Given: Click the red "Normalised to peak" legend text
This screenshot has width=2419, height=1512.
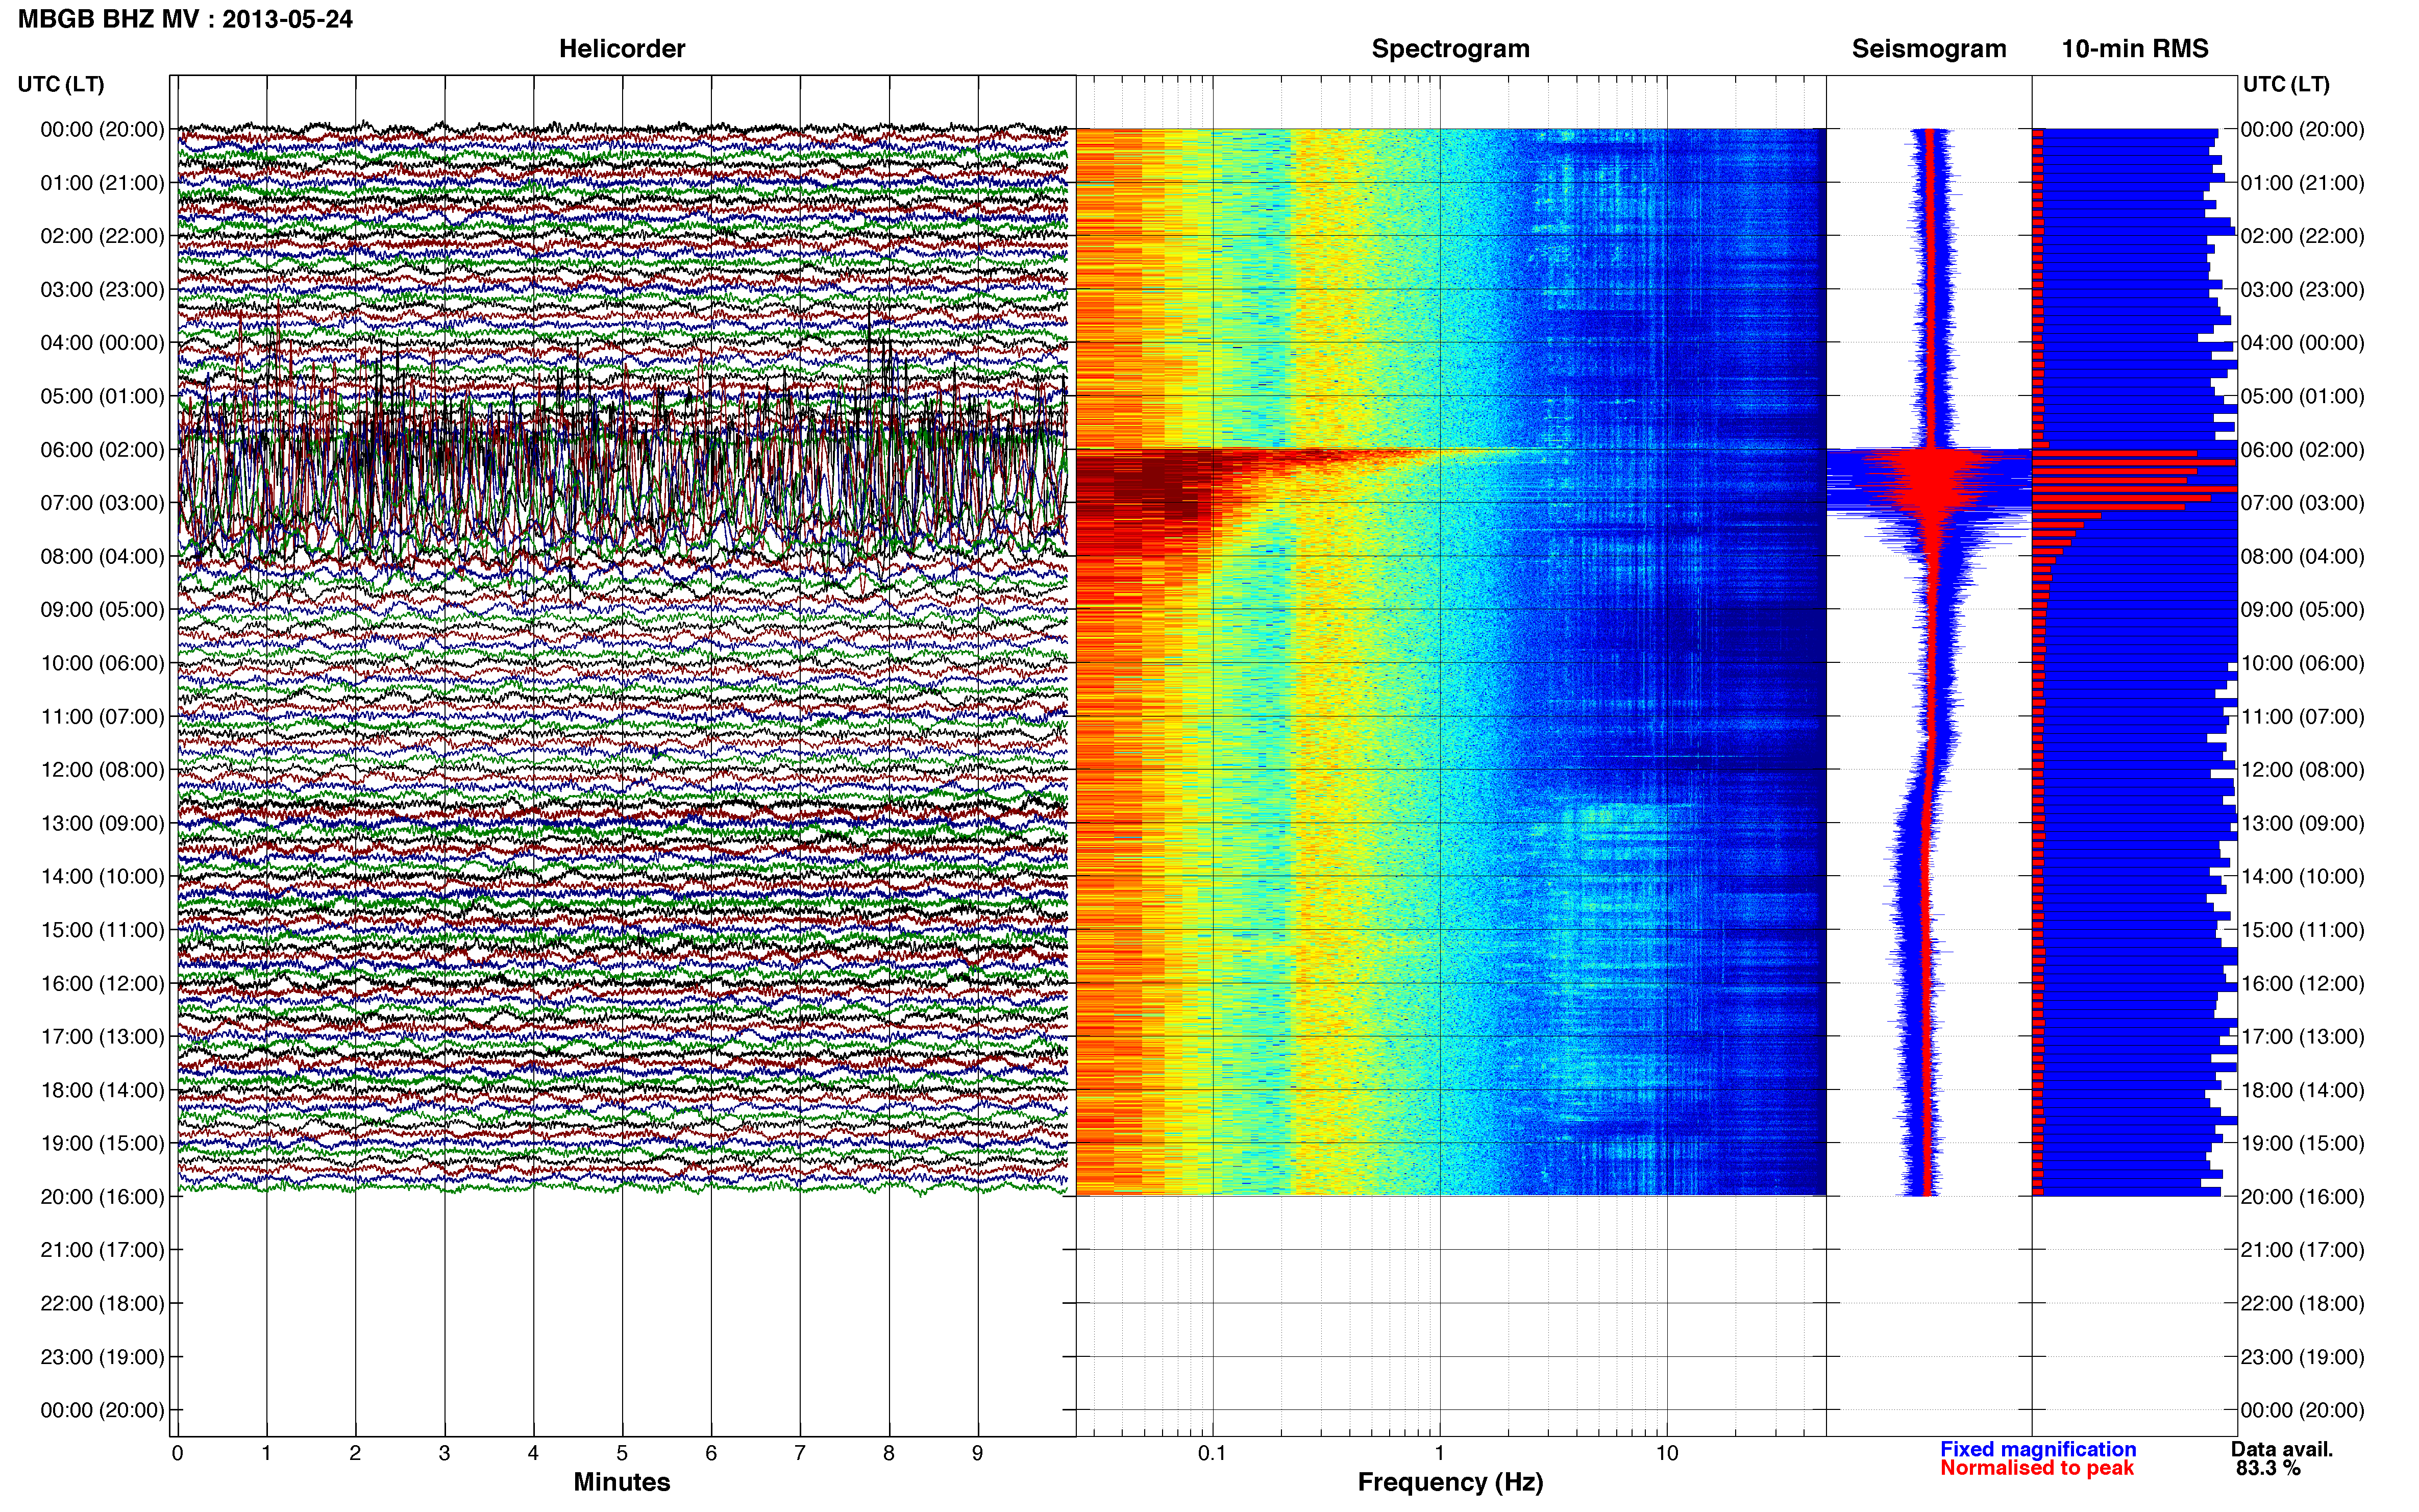Looking at the screenshot, I should (2037, 1468).
